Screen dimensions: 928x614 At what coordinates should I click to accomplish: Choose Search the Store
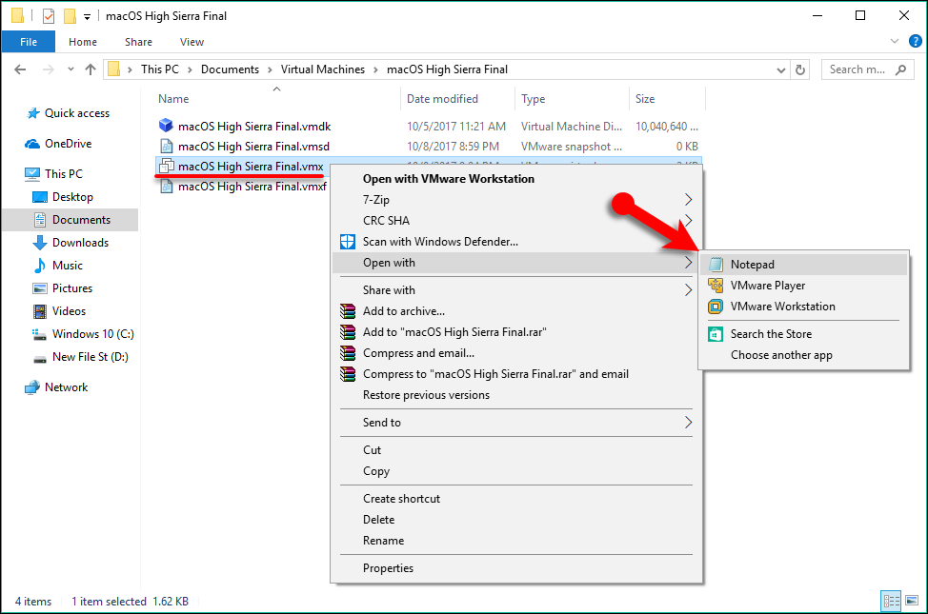[804, 334]
